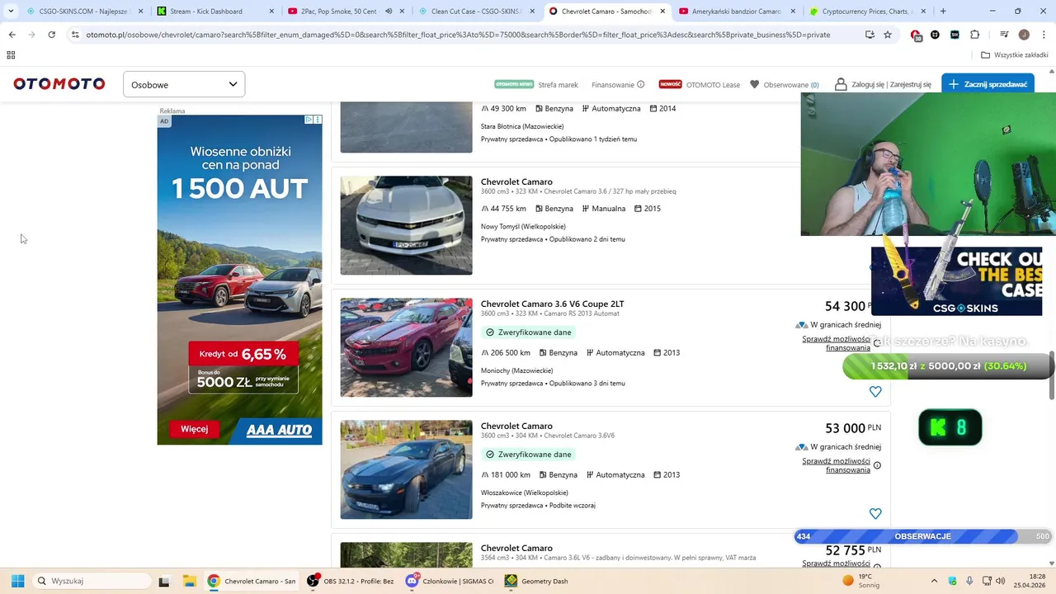The height and width of the screenshot is (594, 1056).
Task: Click the Windows taskbar search box
Action: point(92,581)
